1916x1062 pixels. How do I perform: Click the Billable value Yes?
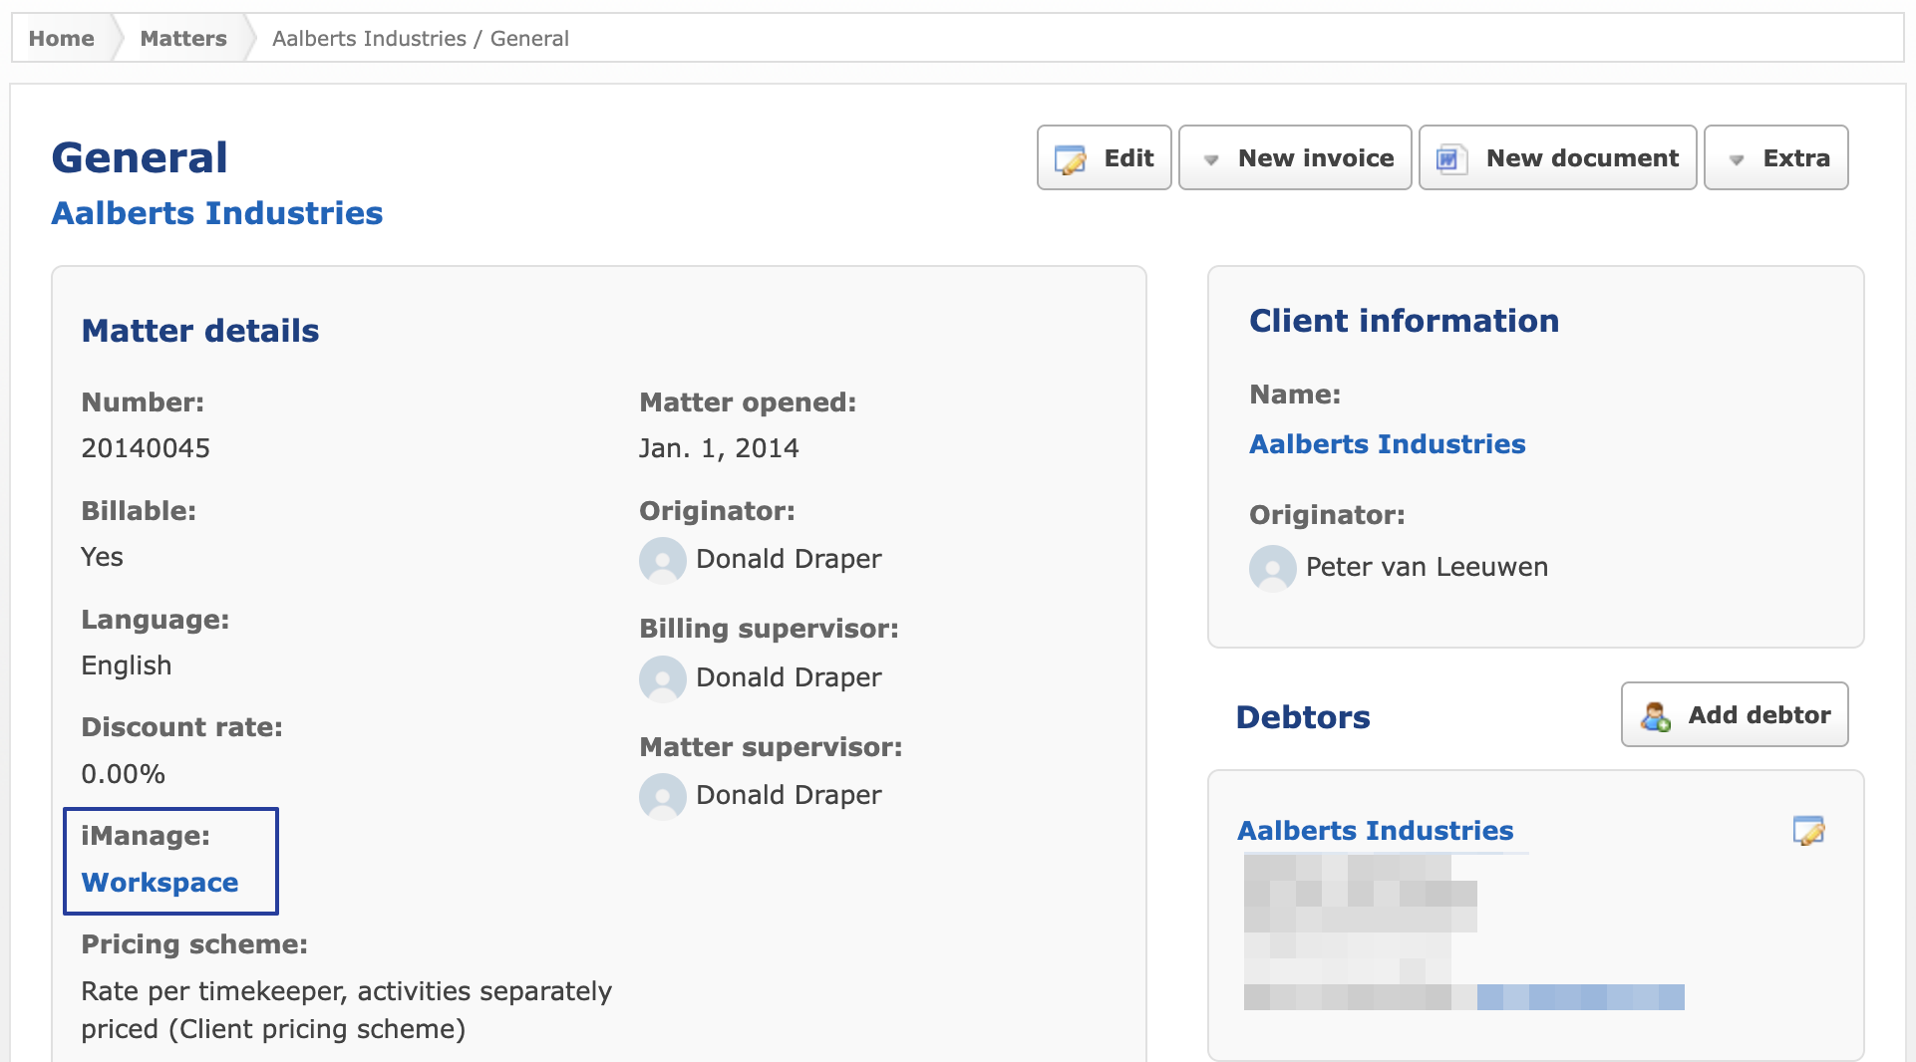(x=102, y=557)
